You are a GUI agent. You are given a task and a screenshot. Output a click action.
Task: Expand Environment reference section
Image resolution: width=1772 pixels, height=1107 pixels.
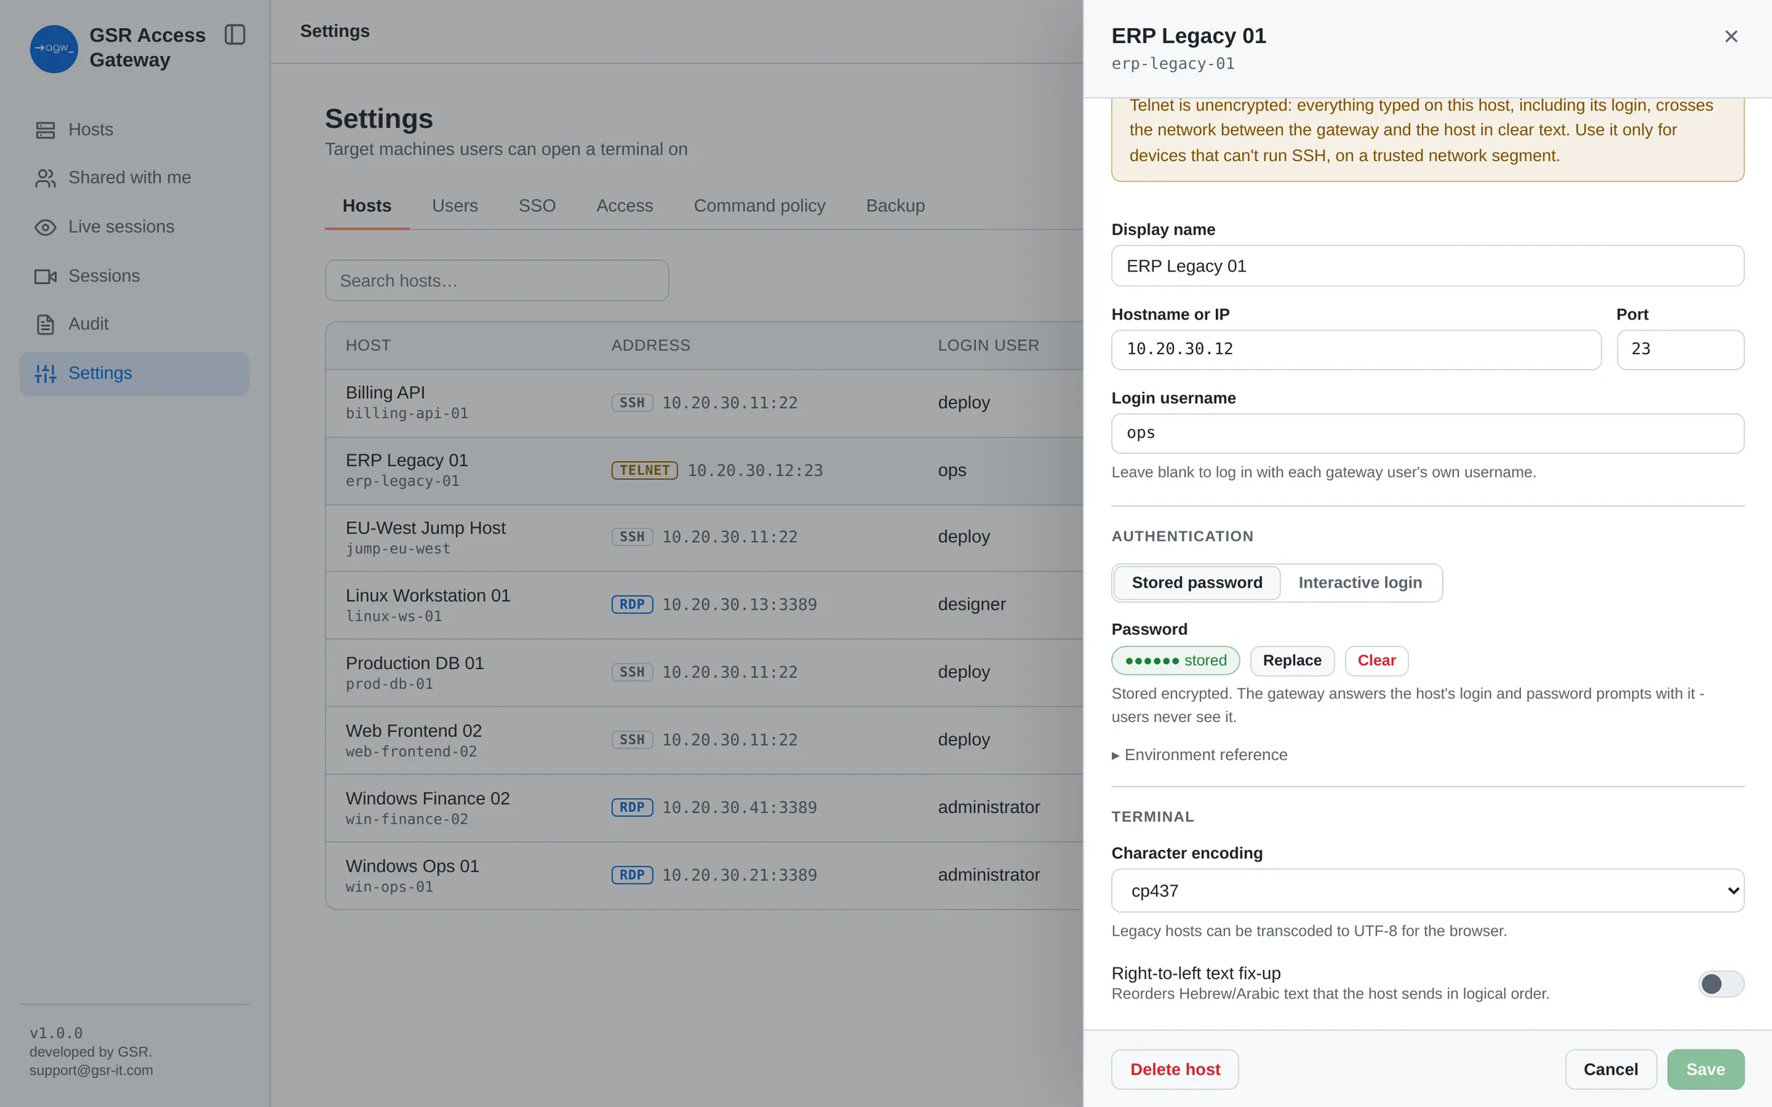click(x=1200, y=755)
